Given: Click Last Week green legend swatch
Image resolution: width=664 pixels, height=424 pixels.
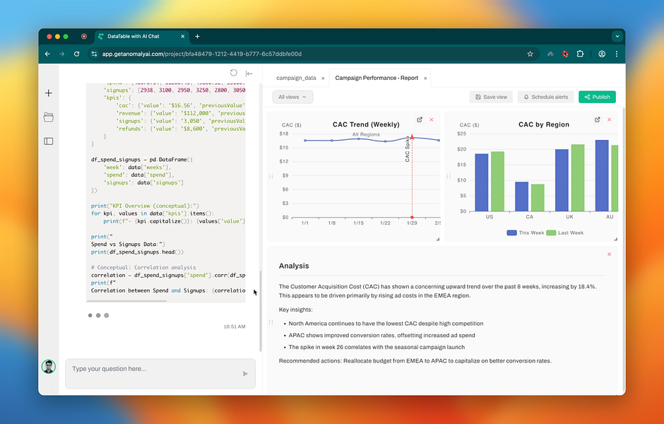Looking at the screenshot, I should [551, 233].
